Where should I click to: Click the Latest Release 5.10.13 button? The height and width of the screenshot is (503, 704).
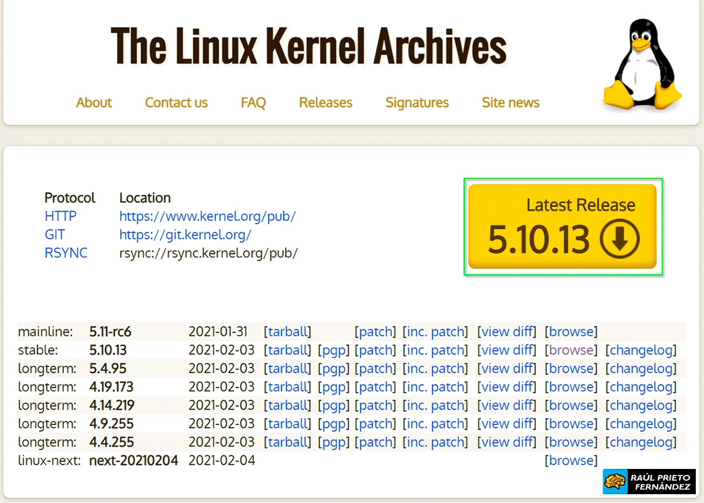(563, 226)
